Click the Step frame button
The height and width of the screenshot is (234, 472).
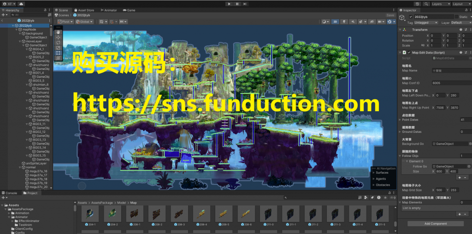(245, 4)
